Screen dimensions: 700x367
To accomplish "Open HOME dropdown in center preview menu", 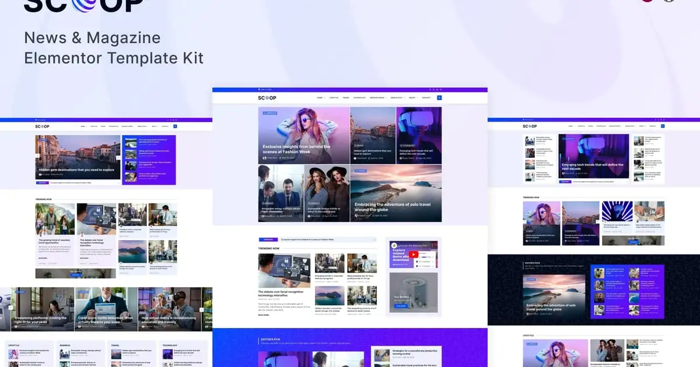I will (320, 98).
